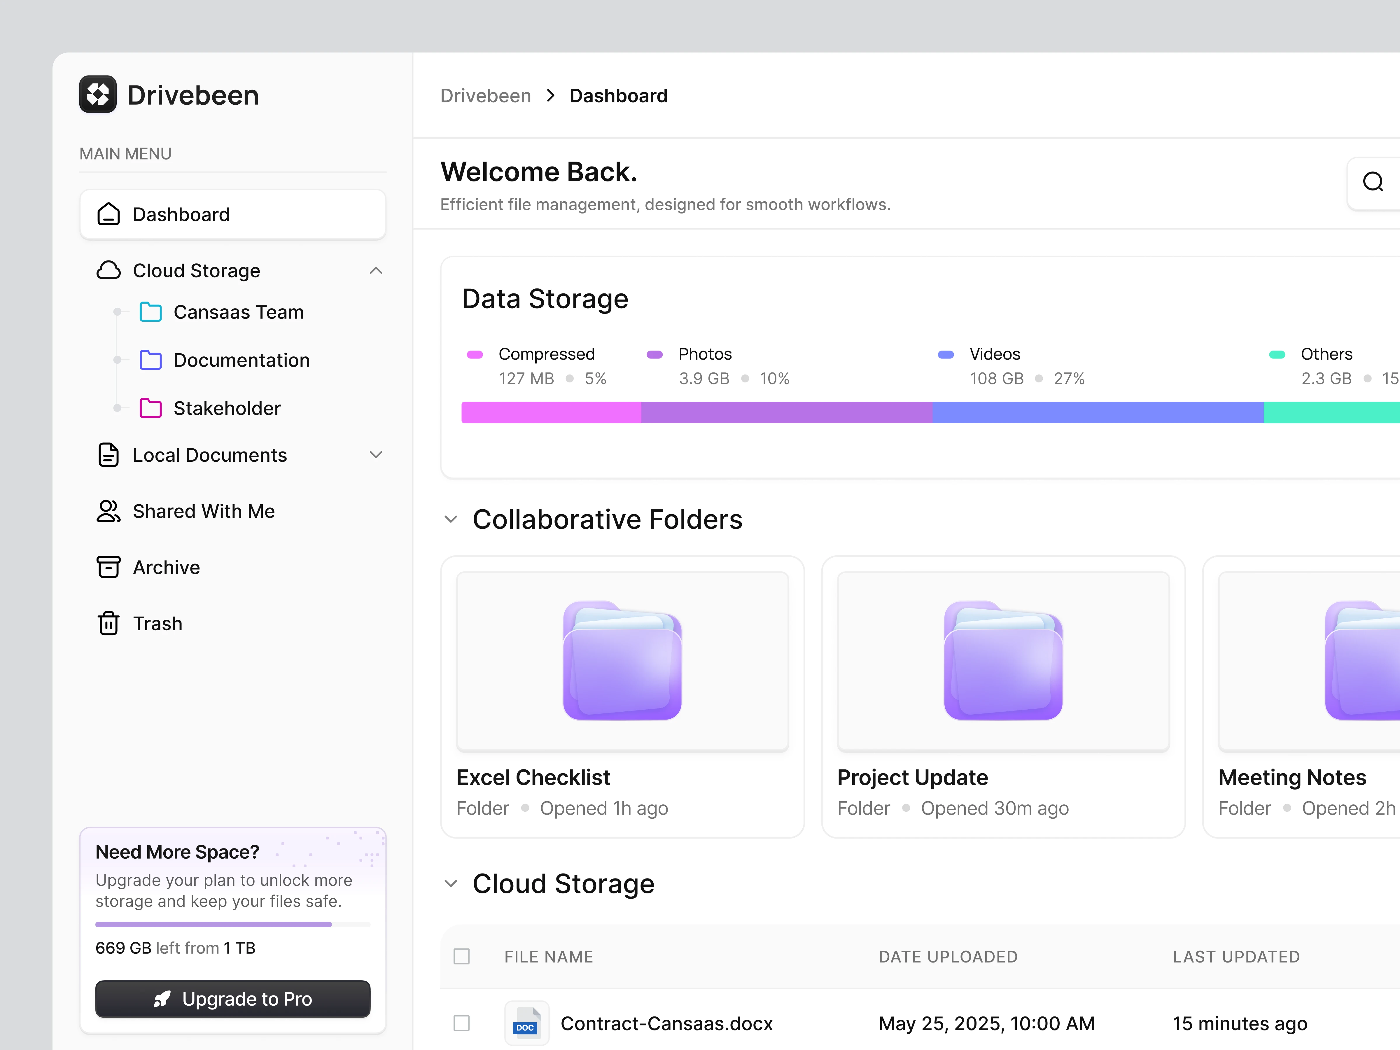Click the Archive box icon
This screenshot has height=1050, width=1400.
pyautogui.click(x=108, y=567)
